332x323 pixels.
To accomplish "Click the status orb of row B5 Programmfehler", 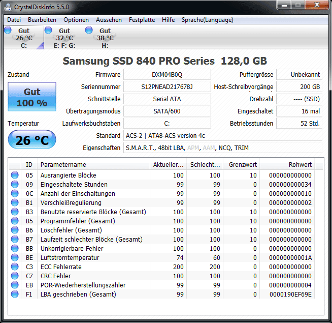I will (15, 221).
